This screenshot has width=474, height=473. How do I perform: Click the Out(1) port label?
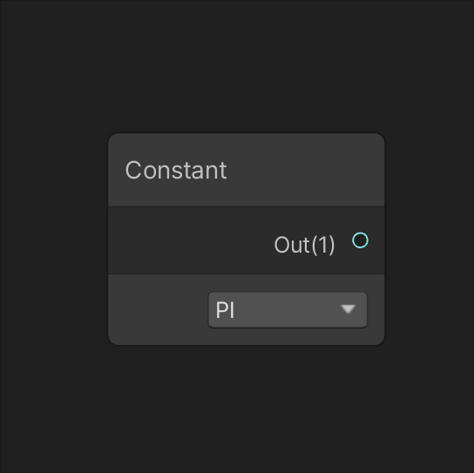(x=304, y=245)
